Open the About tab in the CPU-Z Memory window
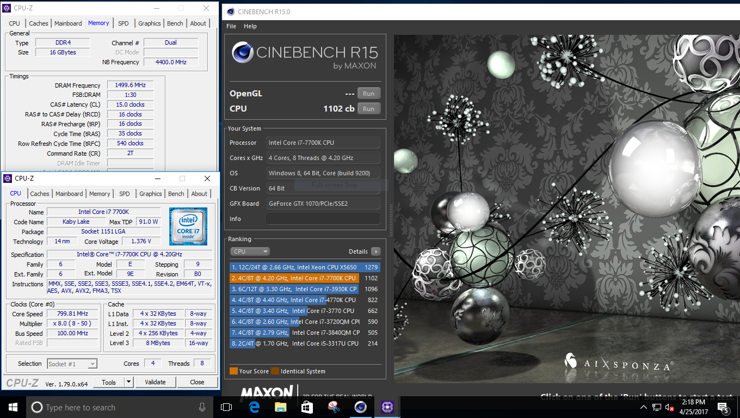This screenshot has width=740, height=418. pyautogui.click(x=198, y=23)
